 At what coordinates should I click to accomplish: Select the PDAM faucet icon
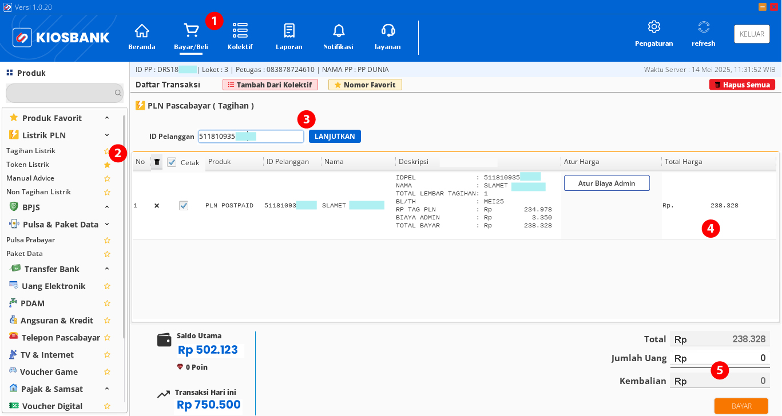click(x=13, y=303)
